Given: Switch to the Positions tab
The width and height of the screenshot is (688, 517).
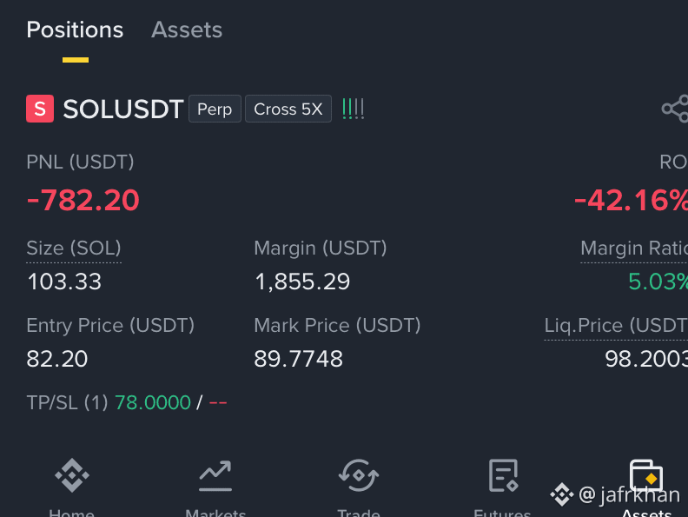Looking at the screenshot, I should [75, 30].
